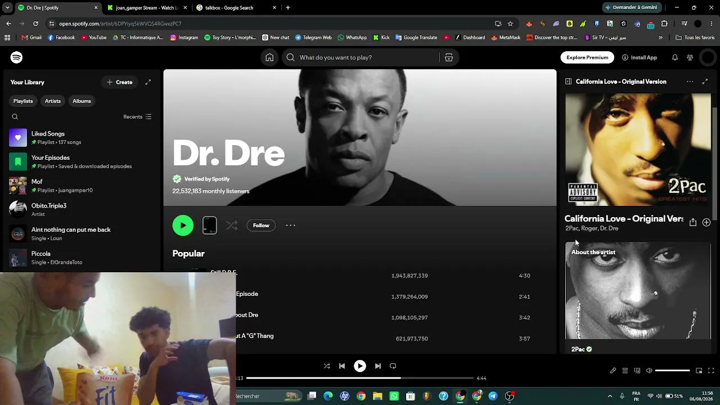This screenshot has height=405, width=720.
Task: Open more options for Dr. Dre
Action: pos(290,226)
